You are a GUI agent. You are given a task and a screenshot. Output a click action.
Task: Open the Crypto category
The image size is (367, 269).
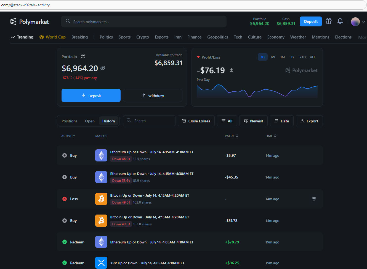tap(143, 37)
